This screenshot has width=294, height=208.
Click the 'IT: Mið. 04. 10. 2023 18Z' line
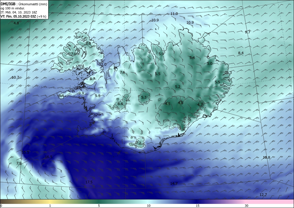coord(19,12)
